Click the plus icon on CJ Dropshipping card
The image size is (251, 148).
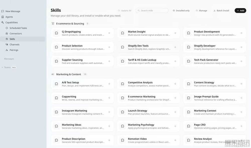point(109,33)
